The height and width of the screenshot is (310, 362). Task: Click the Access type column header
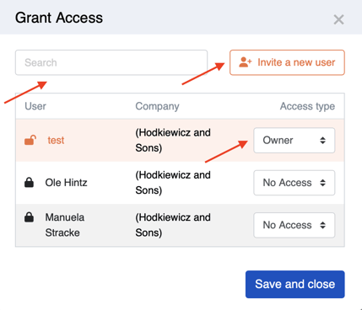pos(307,106)
